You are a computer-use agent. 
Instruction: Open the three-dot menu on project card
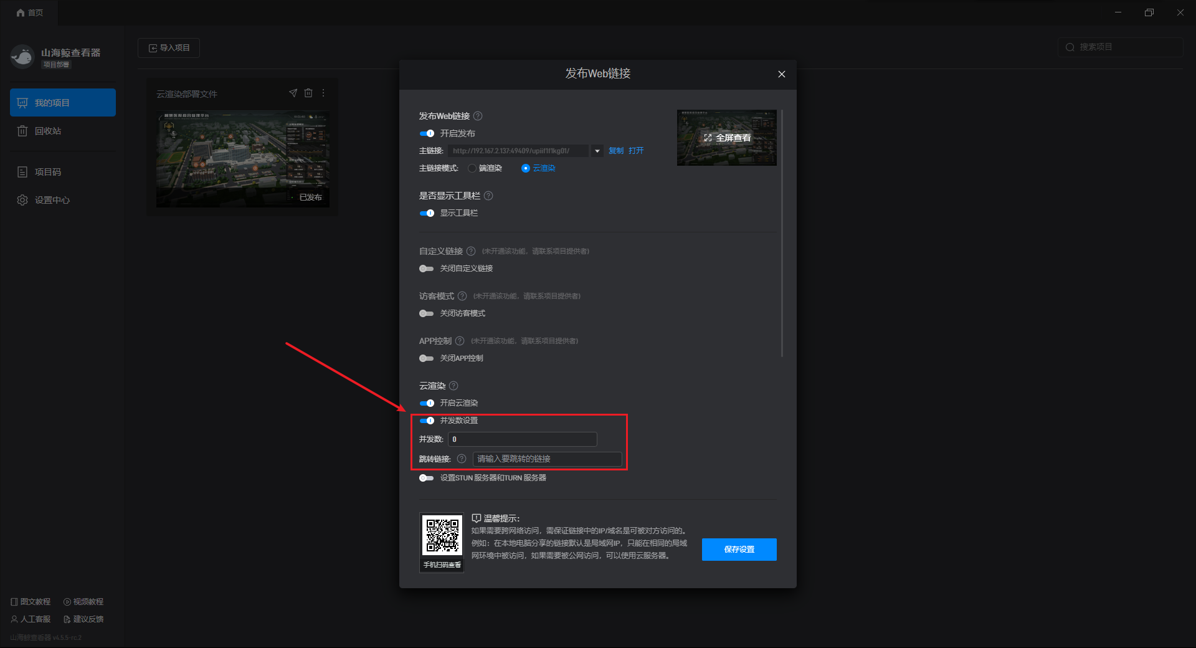[323, 93]
